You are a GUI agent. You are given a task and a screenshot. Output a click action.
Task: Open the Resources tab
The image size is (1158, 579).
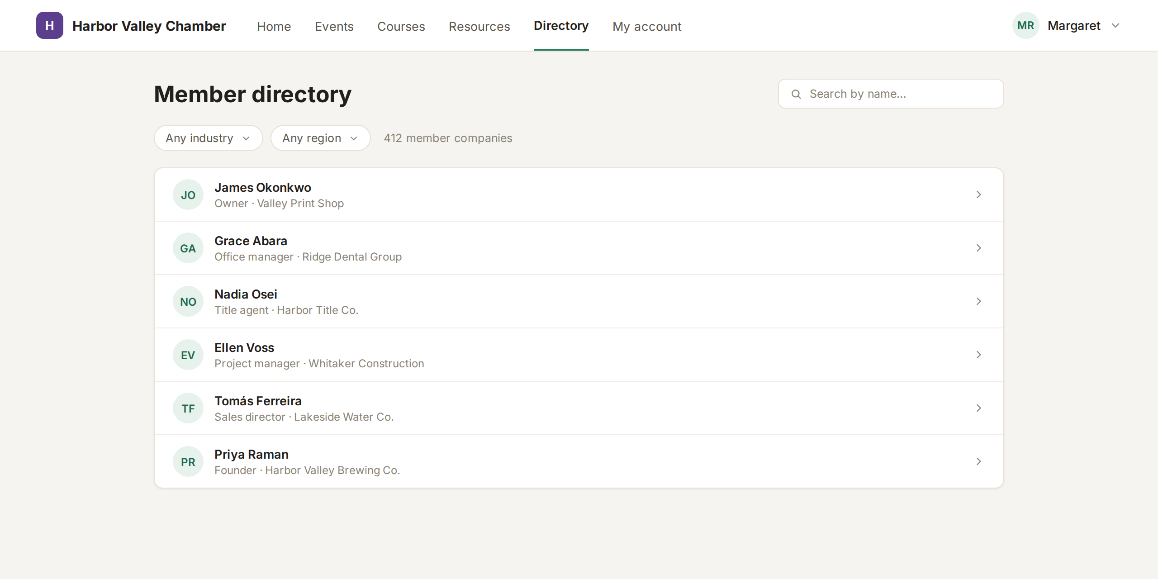click(x=479, y=26)
